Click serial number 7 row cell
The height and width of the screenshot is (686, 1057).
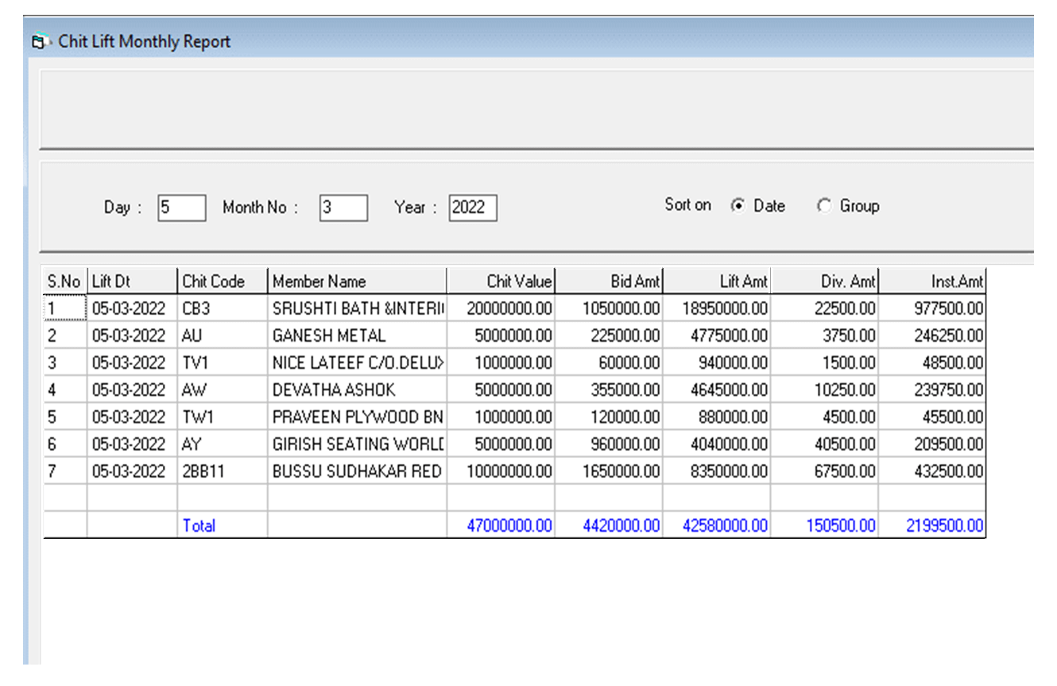[x=65, y=471]
